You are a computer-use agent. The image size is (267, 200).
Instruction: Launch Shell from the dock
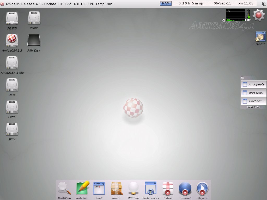(x=99, y=189)
